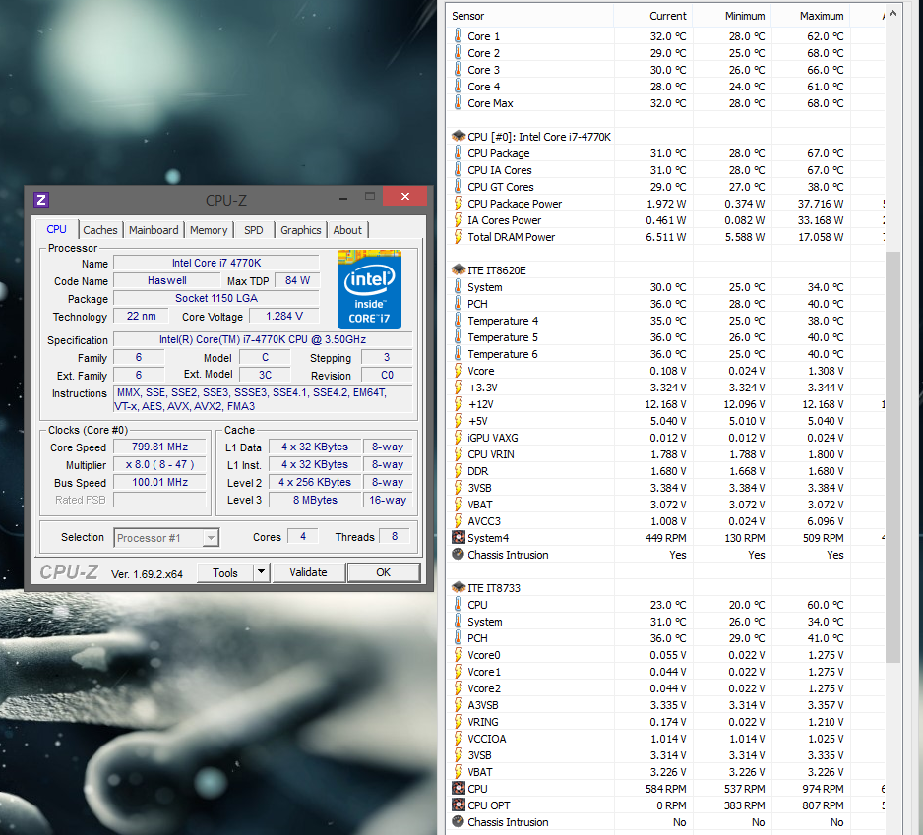Image resolution: width=923 pixels, height=835 pixels.
Task: Click the lightning icon for Vcore0
Action: point(458,655)
